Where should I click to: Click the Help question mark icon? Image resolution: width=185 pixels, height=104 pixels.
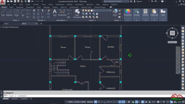[162, 1]
